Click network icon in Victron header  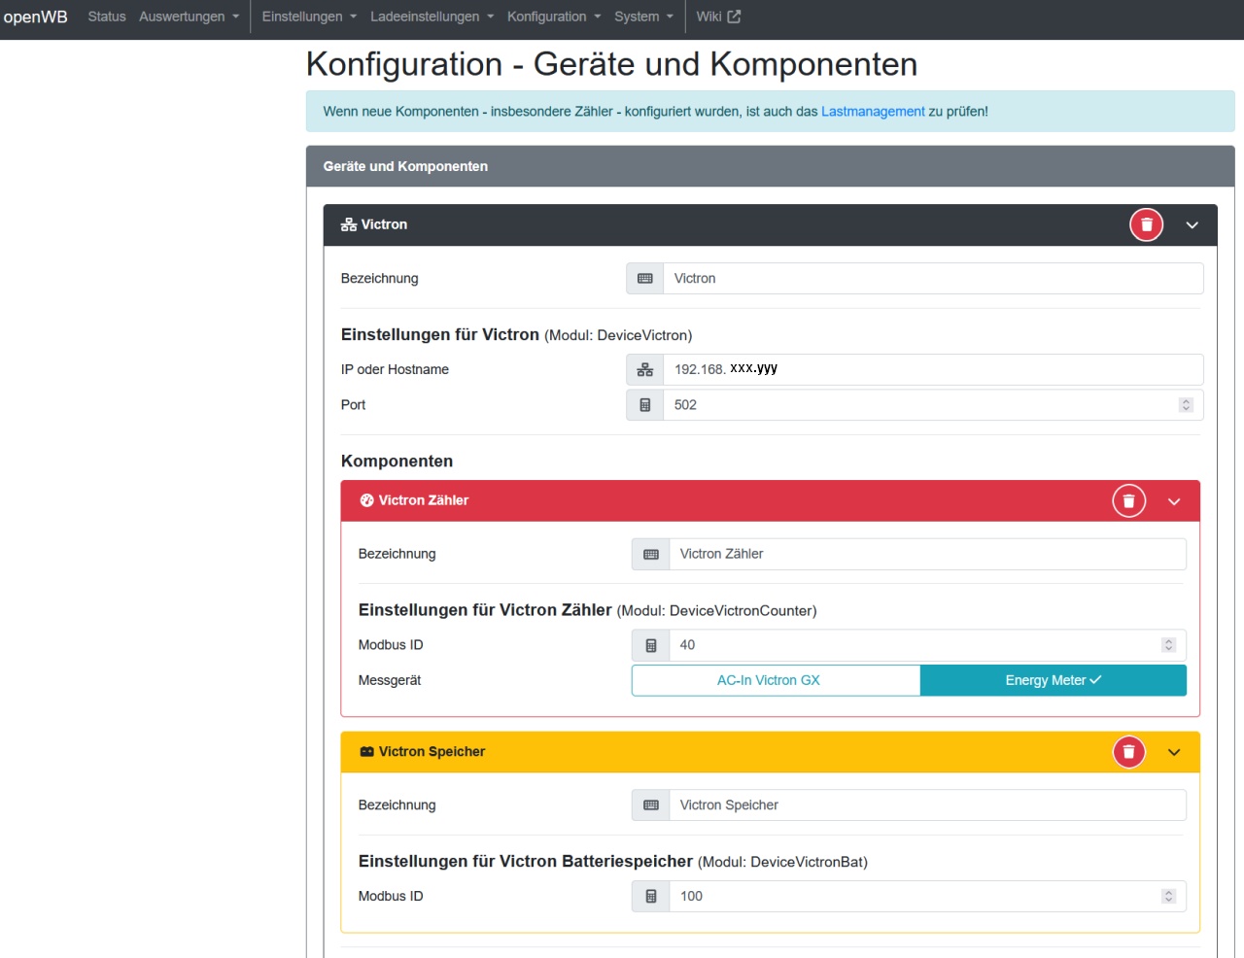[x=349, y=224]
